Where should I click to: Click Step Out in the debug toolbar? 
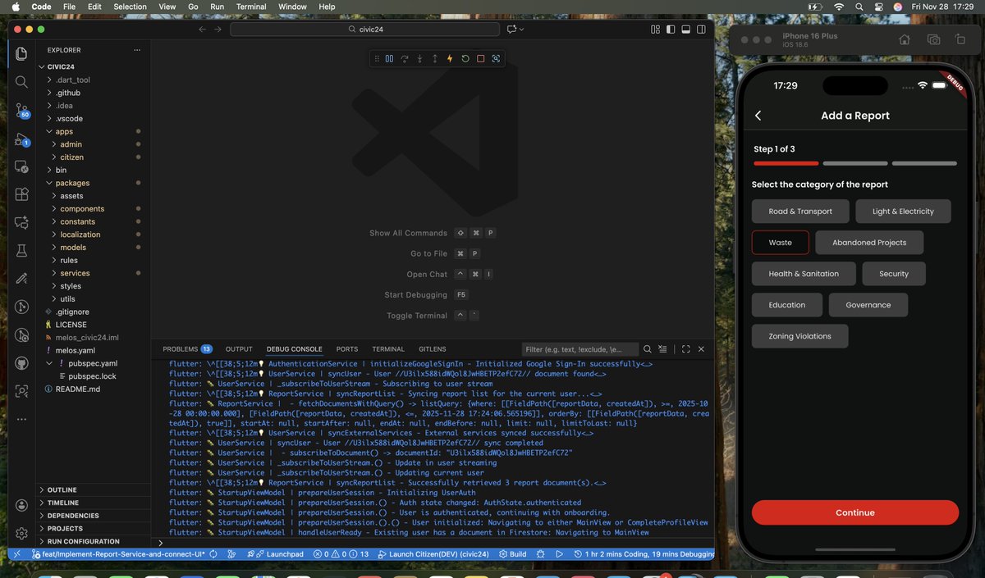(x=434, y=58)
